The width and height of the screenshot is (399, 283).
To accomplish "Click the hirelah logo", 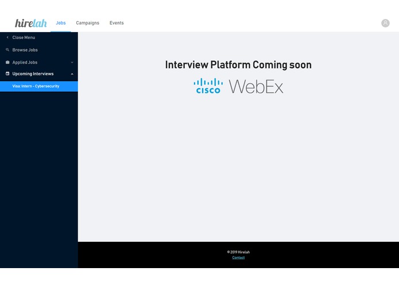I will (31, 23).
